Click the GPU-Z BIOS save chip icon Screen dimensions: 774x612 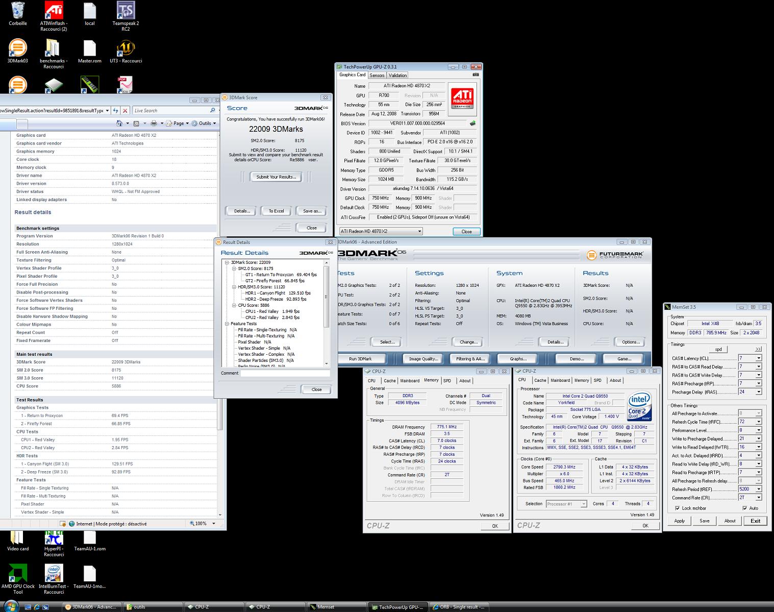point(472,123)
